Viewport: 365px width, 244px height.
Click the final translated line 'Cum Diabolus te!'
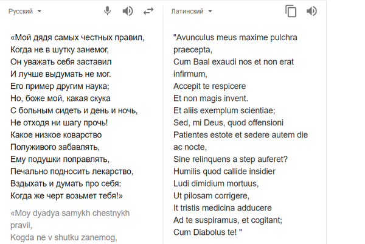(x=208, y=232)
